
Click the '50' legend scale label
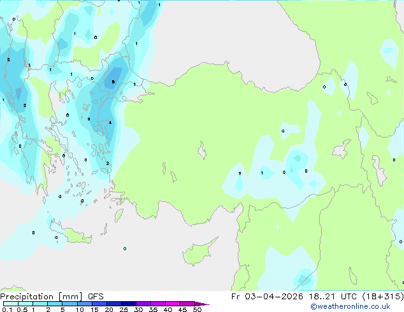pos(198,309)
